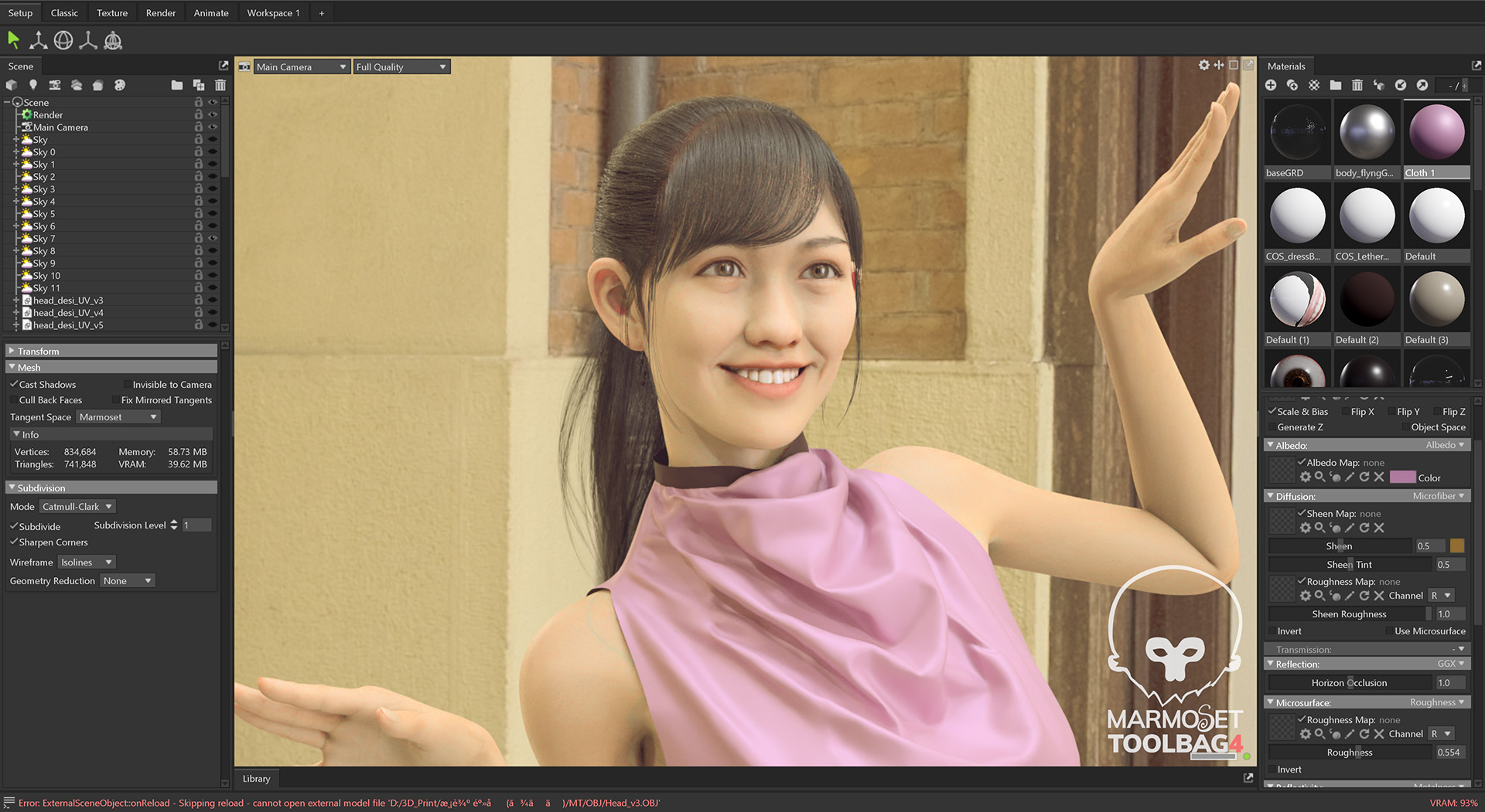Delete the selected scene object with the trash icon

pos(220,85)
